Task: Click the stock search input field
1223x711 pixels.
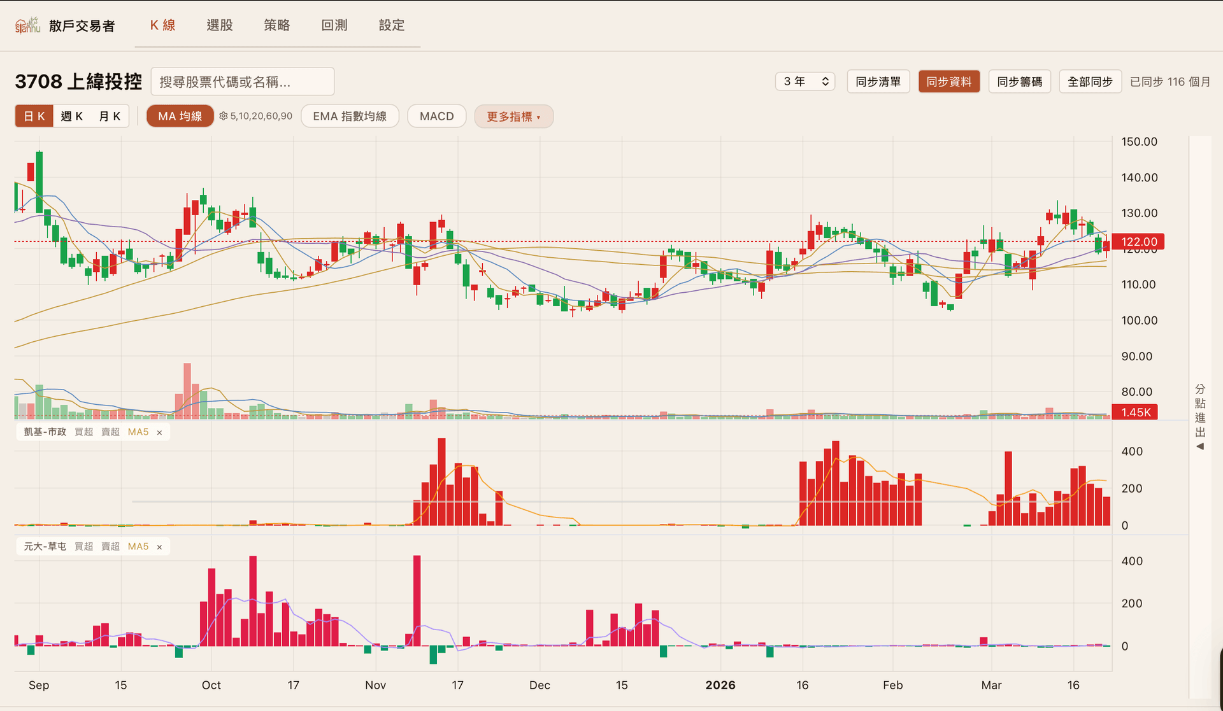Action: (x=242, y=81)
